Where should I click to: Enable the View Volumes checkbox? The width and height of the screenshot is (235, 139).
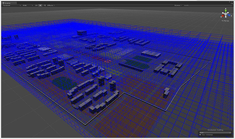pos(200,135)
